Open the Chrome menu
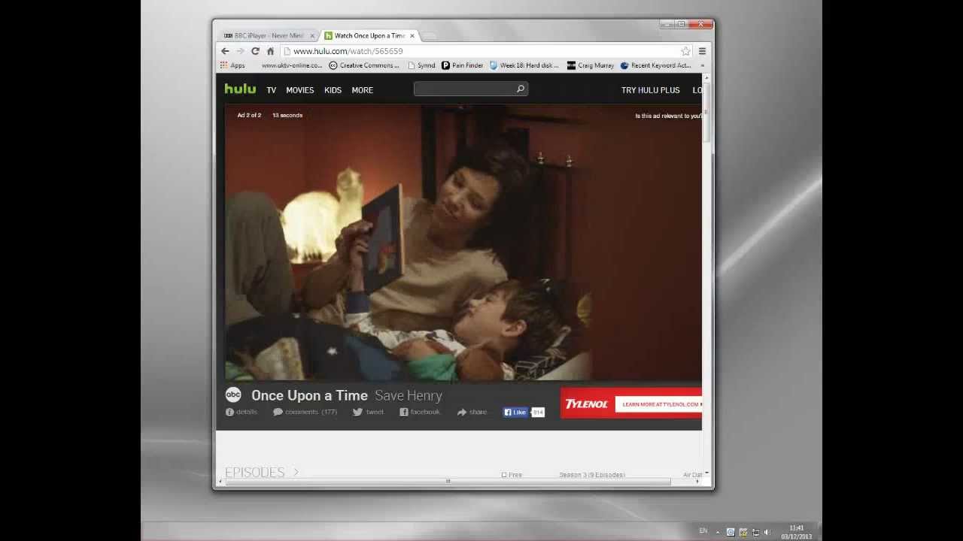The height and width of the screenshot is (541, 963). [702, 51]
